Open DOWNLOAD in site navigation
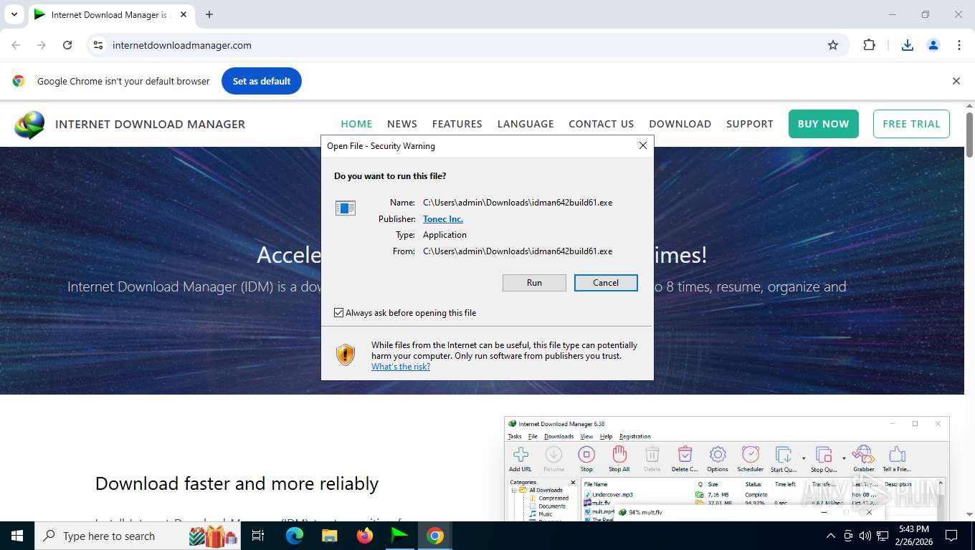The width and height of the screenshot is (975, 550). pyautogui.click(x=680, y=124)
